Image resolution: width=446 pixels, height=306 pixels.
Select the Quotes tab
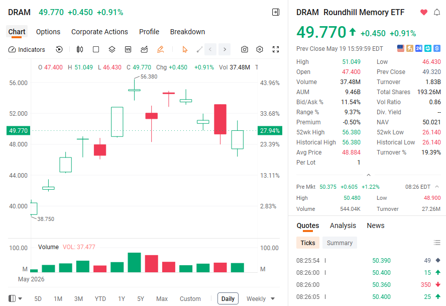tap(308, 225)
